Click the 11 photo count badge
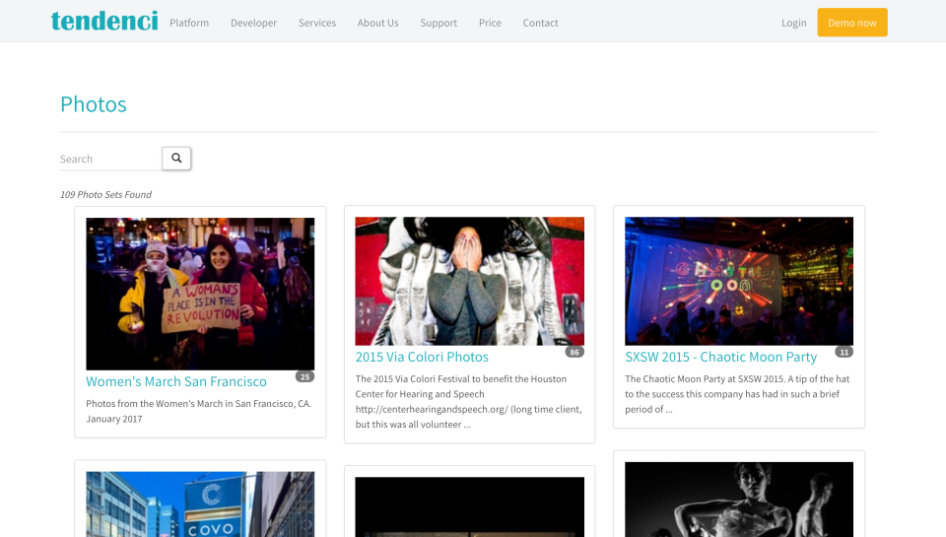946x537 pixels. point(845,352)
